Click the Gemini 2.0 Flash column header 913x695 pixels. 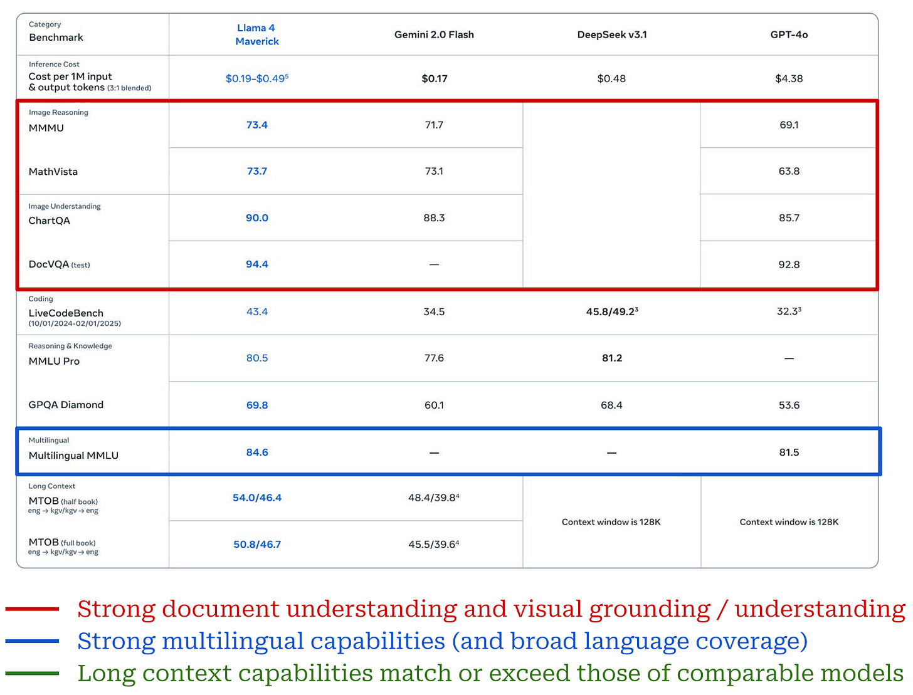point(434,34)
